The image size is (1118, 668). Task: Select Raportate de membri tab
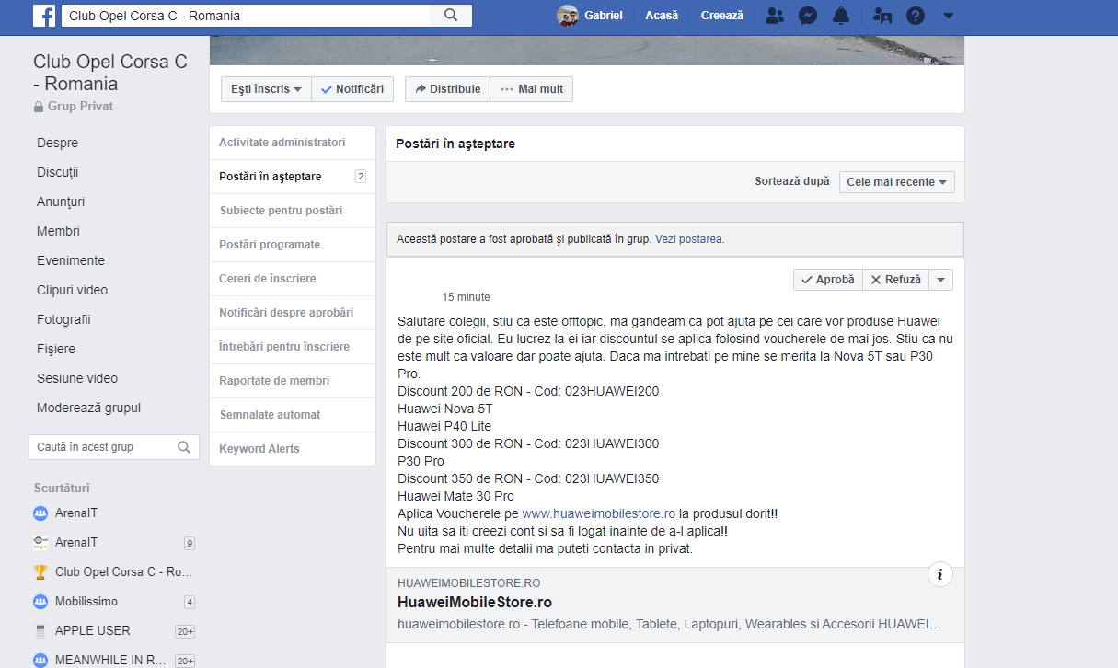tap(293, 381)
